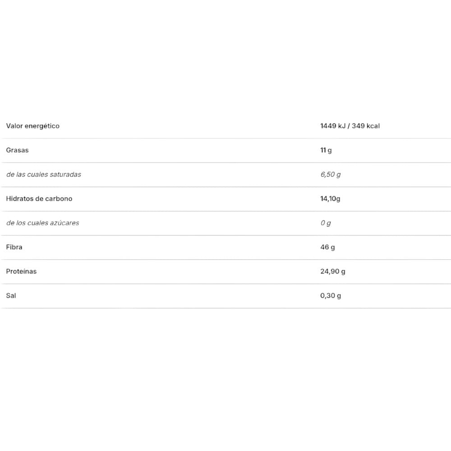Click the 'Proteínas' row label
The height and width of the screenshot is (451, 451).
[22, 272]
